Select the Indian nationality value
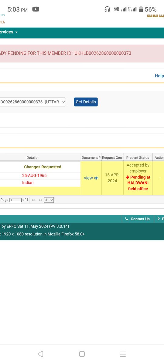The image size is (164, 364). pos(28,183)
